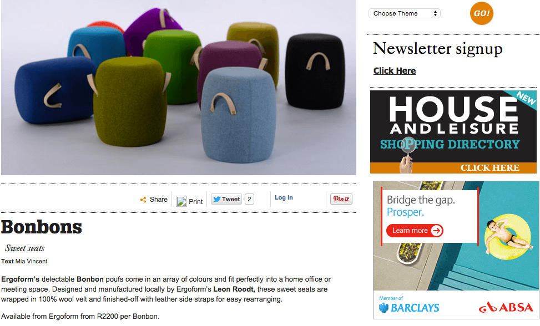
Task: Click the Share text label
Action: coord(158,200)
